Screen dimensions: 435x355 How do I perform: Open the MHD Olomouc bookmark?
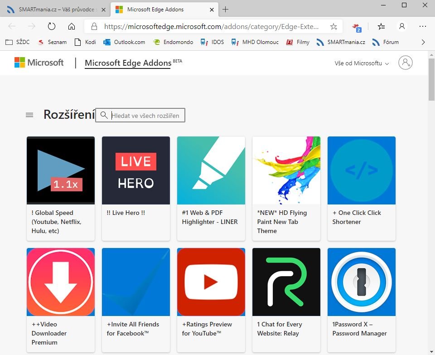coord(255,42)
